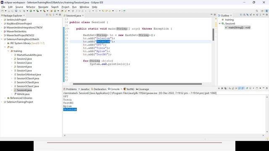
Task: Toggle Word Wrap in Console toolbar
Action: coord(236,89)
